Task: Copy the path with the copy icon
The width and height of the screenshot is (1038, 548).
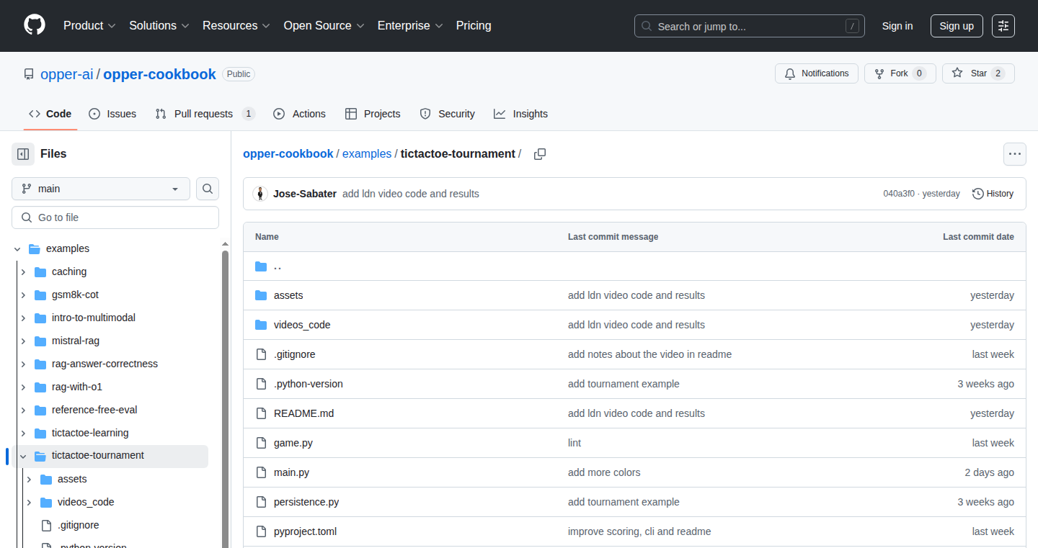Action: click(539, 154)
